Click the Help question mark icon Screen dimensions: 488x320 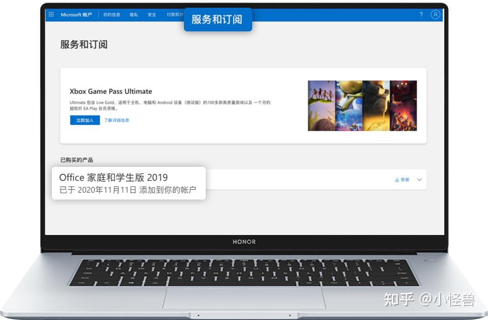[x=421, y=14]
